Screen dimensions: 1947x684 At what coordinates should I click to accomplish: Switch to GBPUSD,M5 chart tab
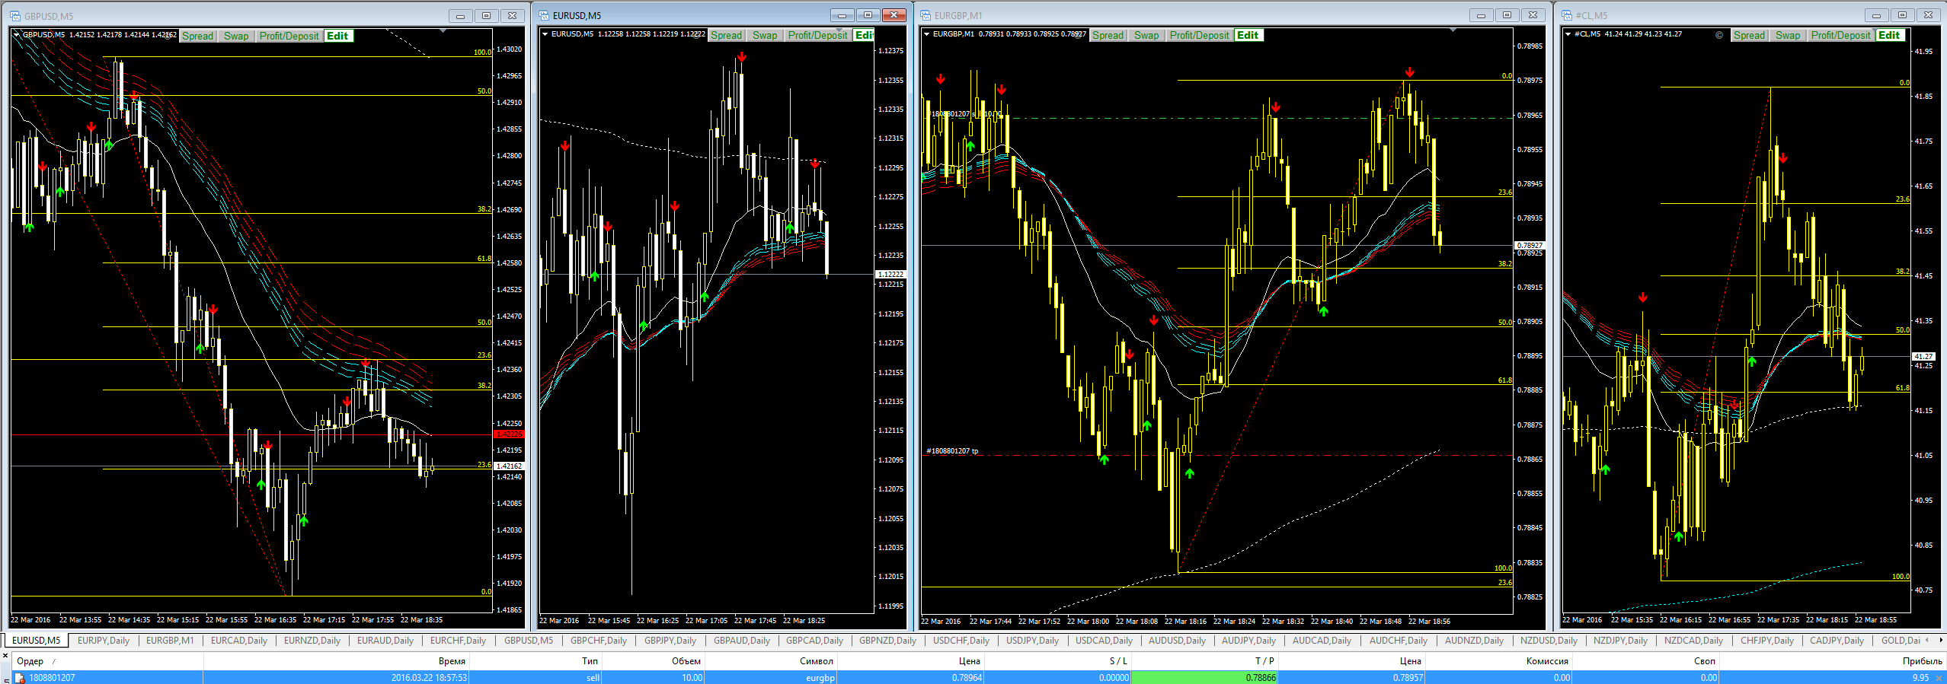(x=529, y=640)
